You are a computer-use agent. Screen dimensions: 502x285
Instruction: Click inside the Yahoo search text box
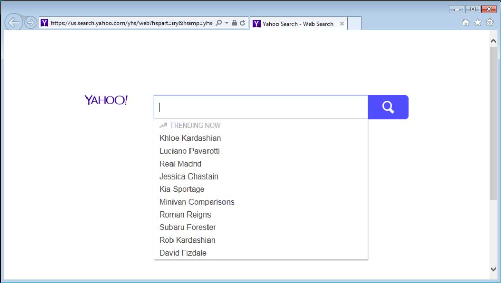(x=261, y=107)
